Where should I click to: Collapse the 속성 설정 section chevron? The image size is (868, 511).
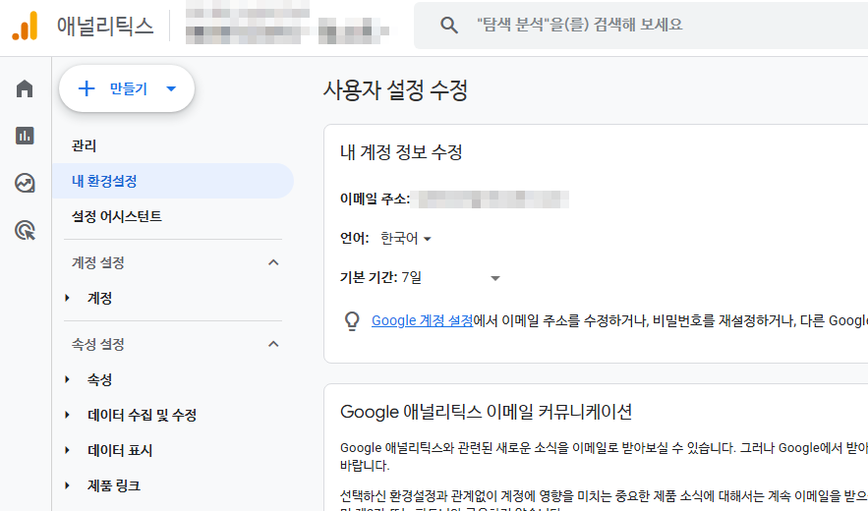tap(273, 344)
